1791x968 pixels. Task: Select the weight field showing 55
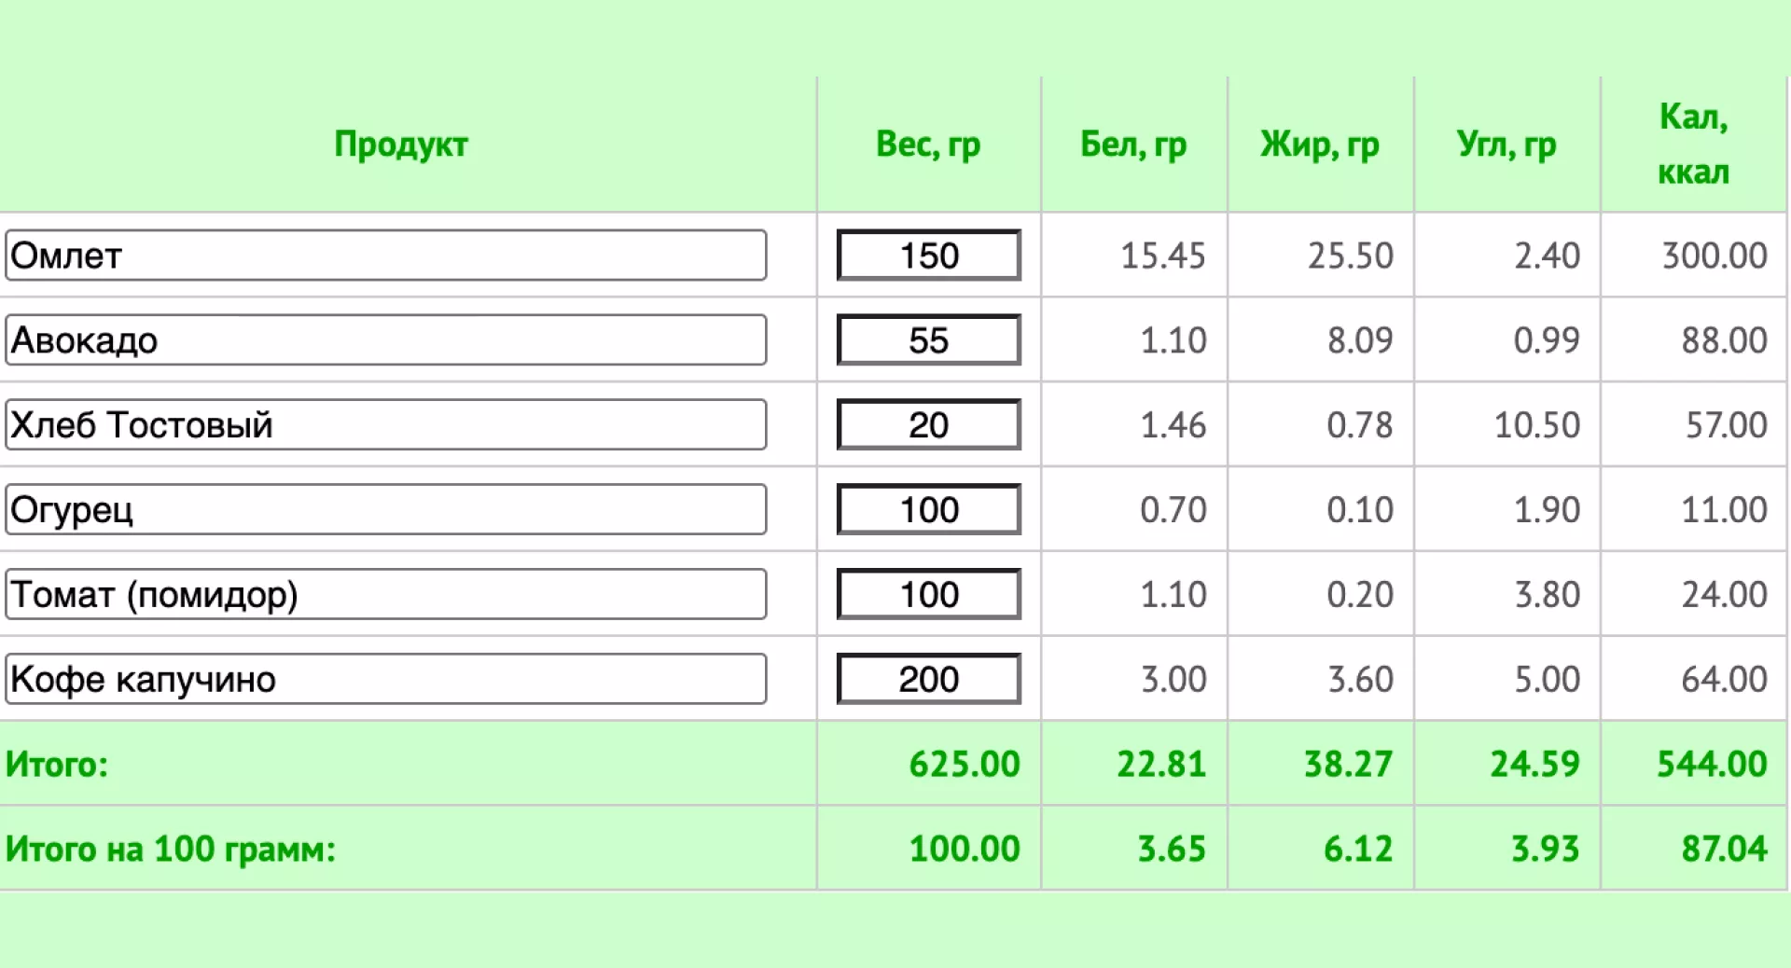click(x=929, y=340)
